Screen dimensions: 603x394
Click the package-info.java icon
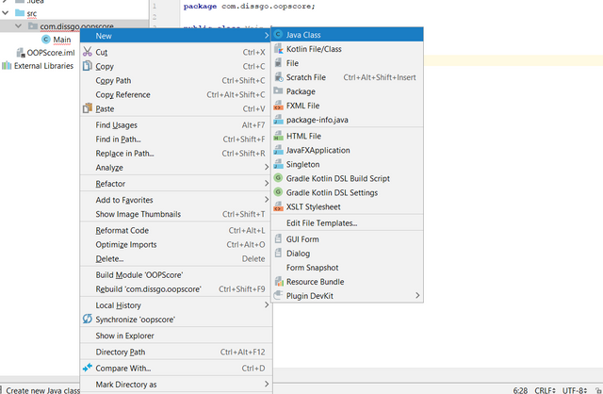(x=279, y=120)
